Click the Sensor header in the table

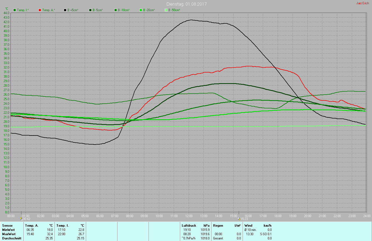[x=7, y=226]
